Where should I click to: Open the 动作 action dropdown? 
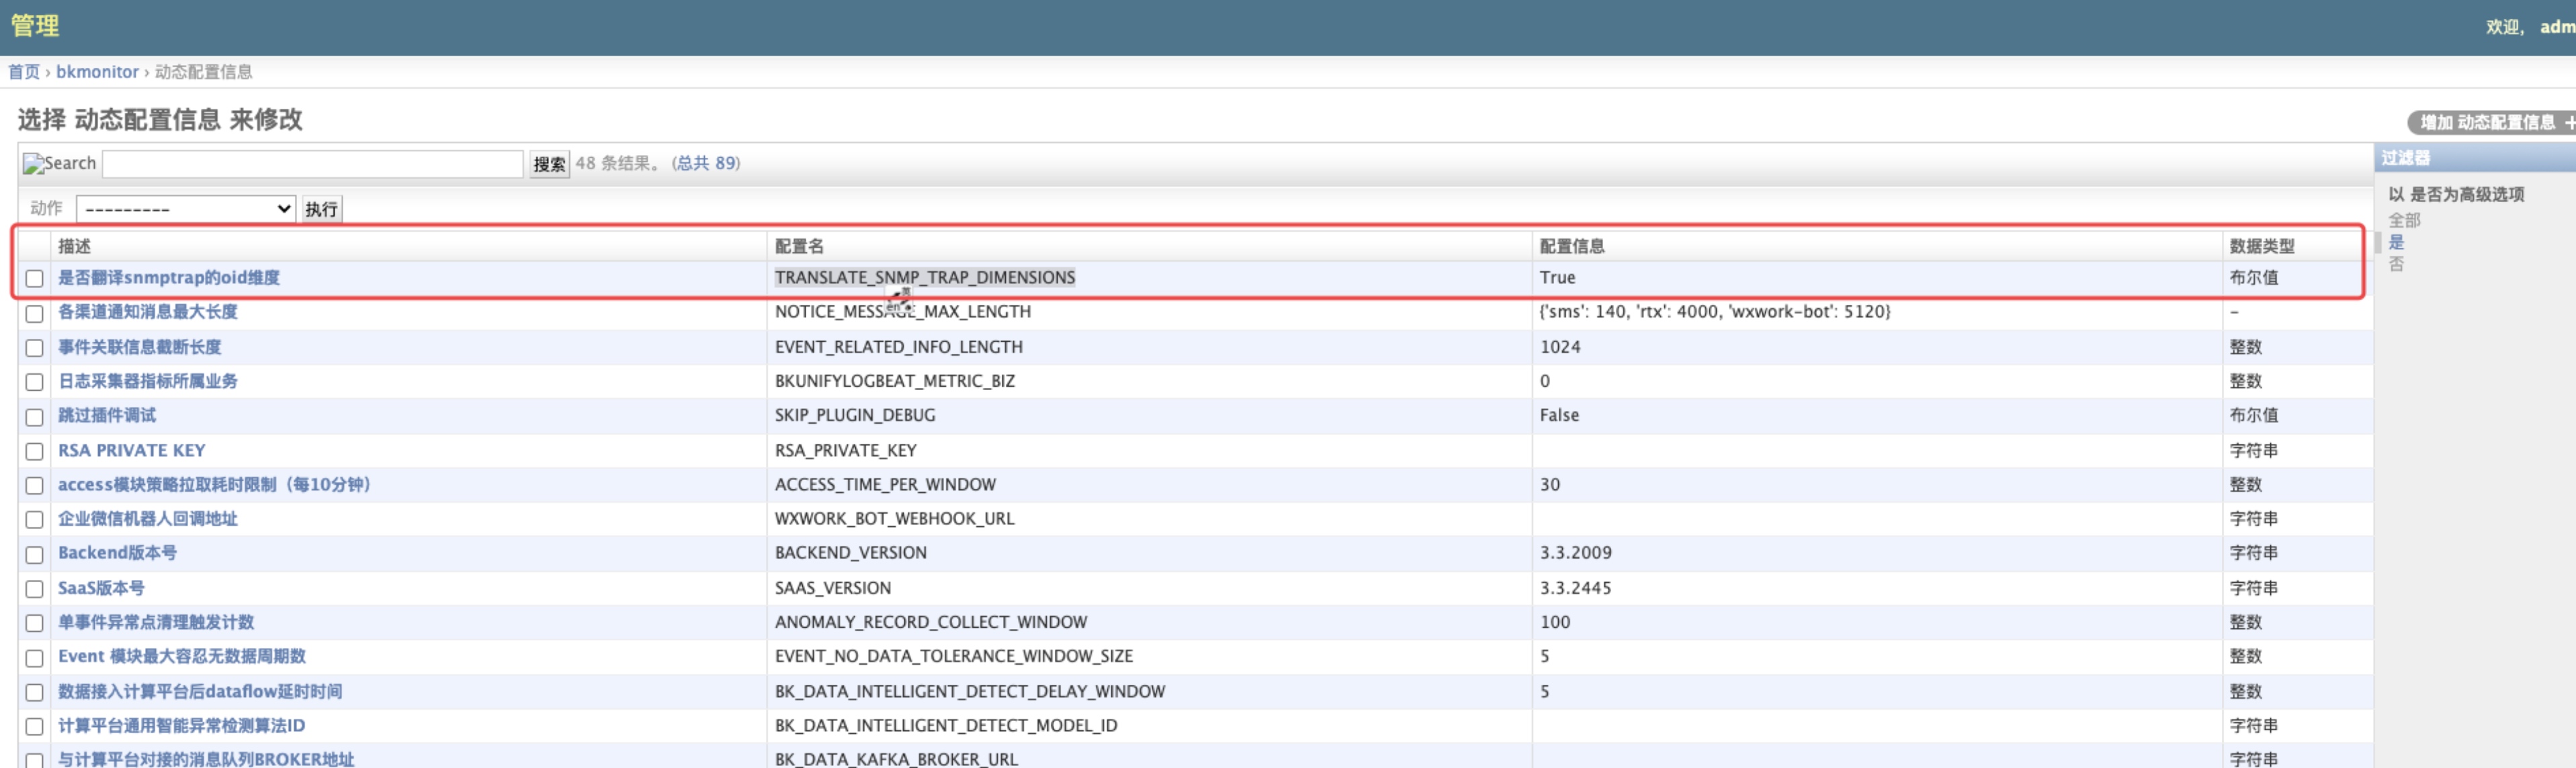click(x=186, y=209)
